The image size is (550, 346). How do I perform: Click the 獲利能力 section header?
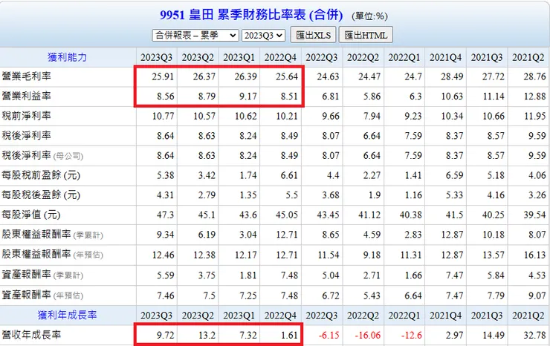[x=68, y=57]
